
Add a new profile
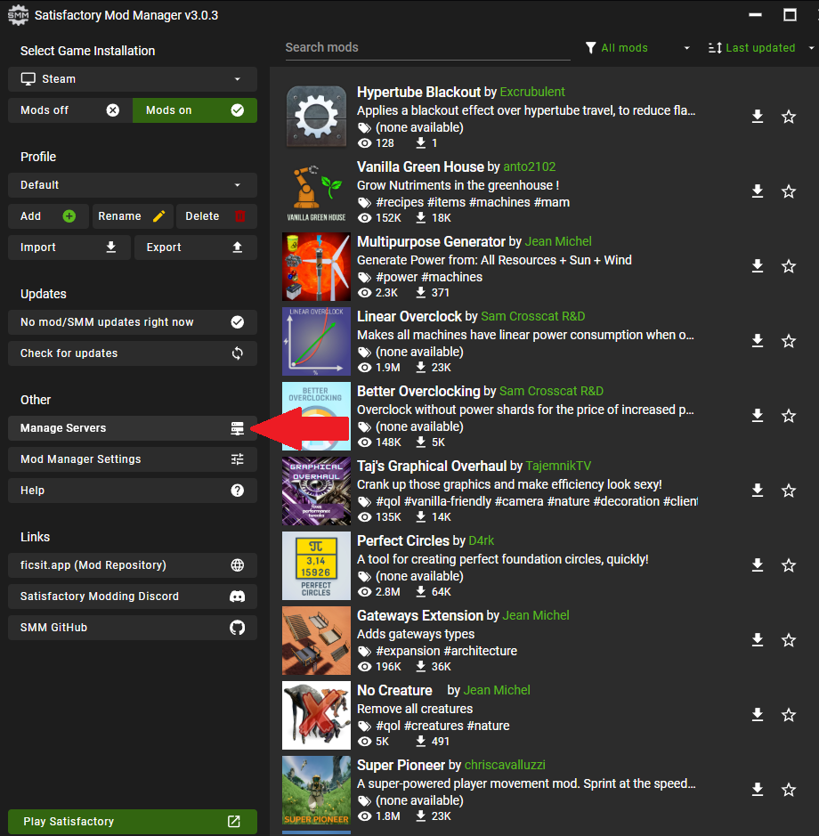pos(48,216)
